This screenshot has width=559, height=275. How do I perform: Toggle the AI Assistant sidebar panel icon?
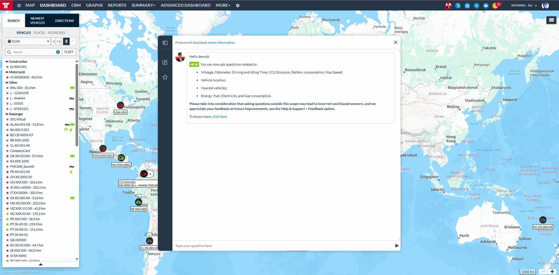(165, 43)
